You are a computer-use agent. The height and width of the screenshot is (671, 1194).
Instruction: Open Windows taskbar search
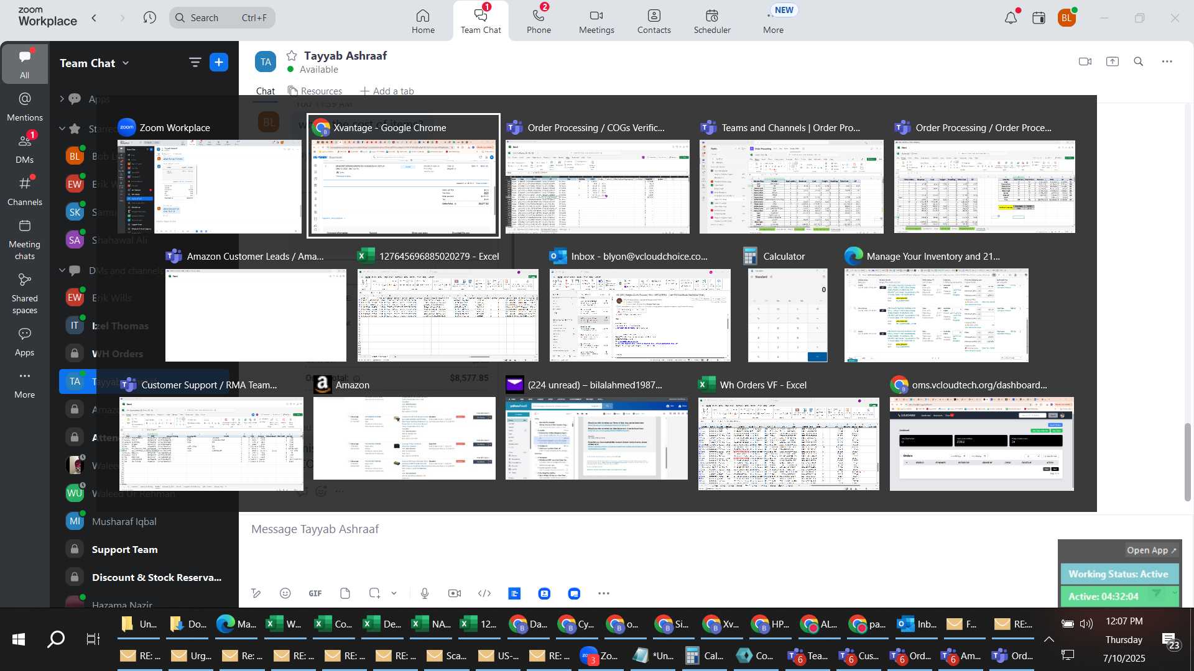56,639
